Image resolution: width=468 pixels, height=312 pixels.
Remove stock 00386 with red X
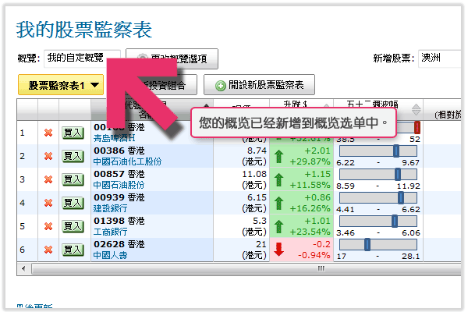[48, 156]
